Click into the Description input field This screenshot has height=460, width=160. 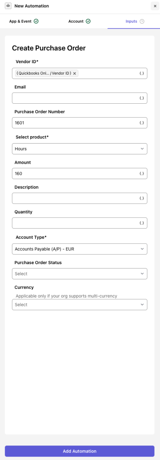tap(75, 198)
